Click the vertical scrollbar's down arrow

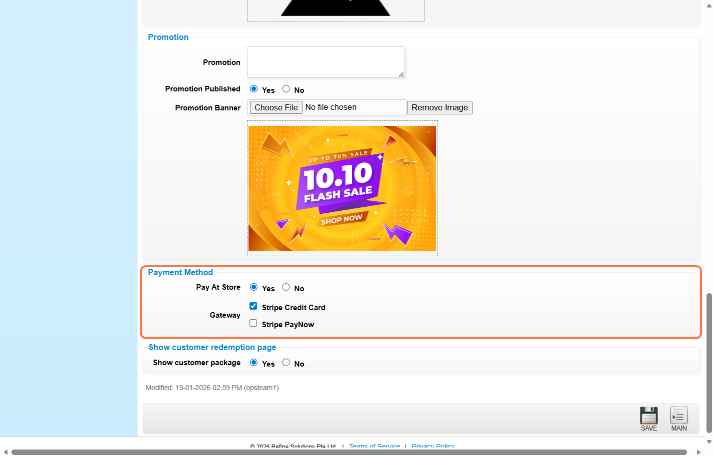coord(709,442)
